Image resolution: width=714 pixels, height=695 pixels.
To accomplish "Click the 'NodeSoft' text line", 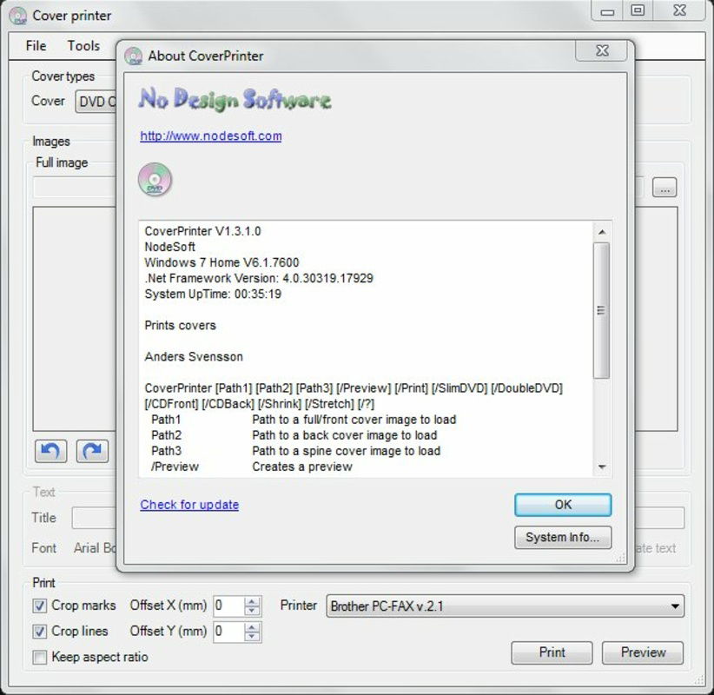I will coord(170,247).
